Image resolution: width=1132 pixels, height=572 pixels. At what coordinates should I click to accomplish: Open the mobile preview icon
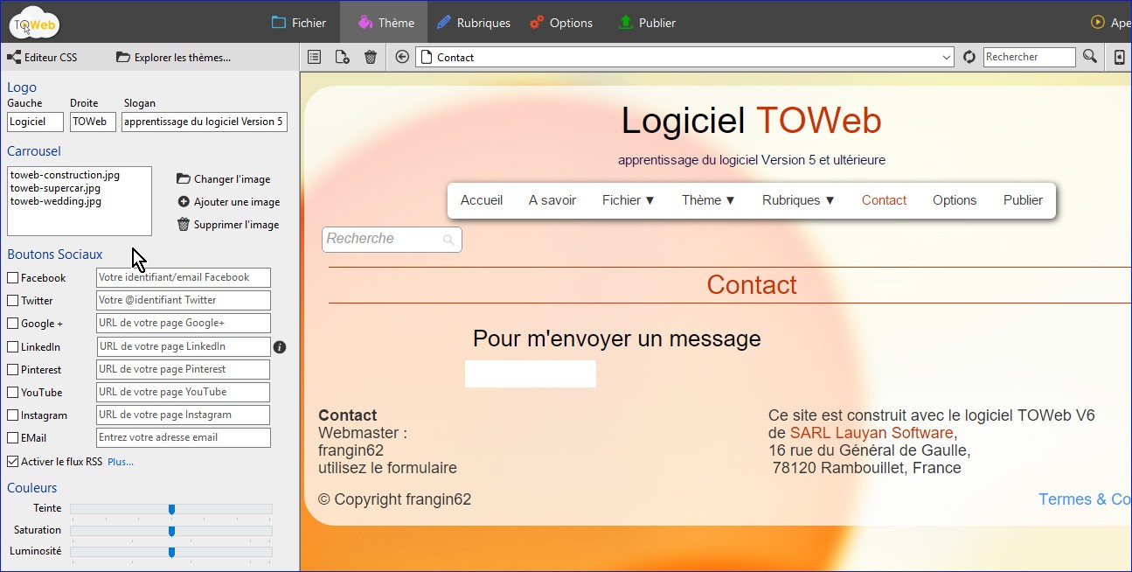pos(1120,57)
